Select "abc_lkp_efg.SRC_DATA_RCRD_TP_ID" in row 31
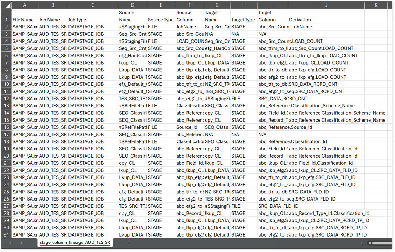The height and width of the screenshot is (252, 395). point(326,235)
